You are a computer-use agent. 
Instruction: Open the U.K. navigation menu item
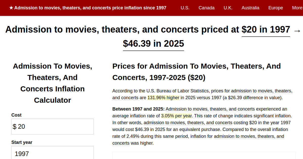(x=228, y=8)
